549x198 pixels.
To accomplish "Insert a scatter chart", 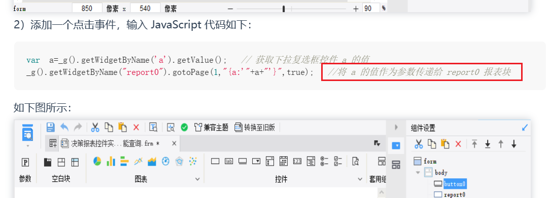I will [193, 161].
